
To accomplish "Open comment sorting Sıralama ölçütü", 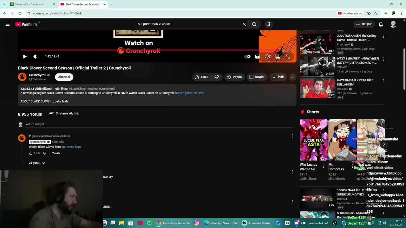I will (x=64, y=113).
